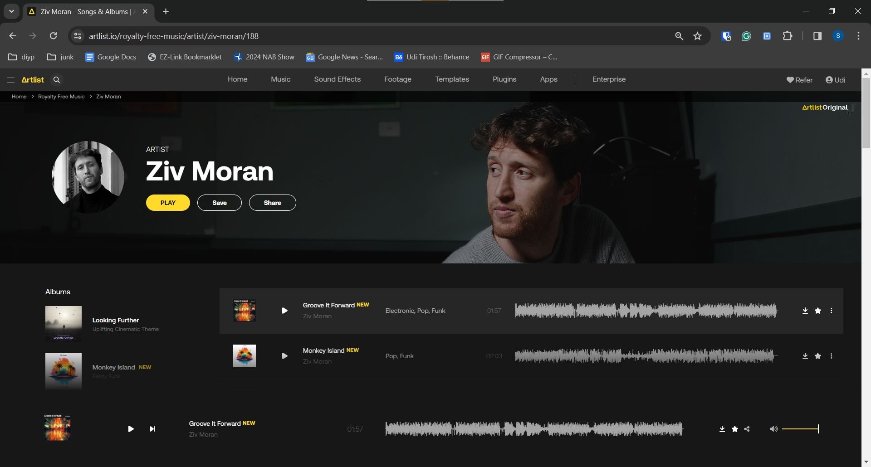Open the Music nav item

pos(281,79)
